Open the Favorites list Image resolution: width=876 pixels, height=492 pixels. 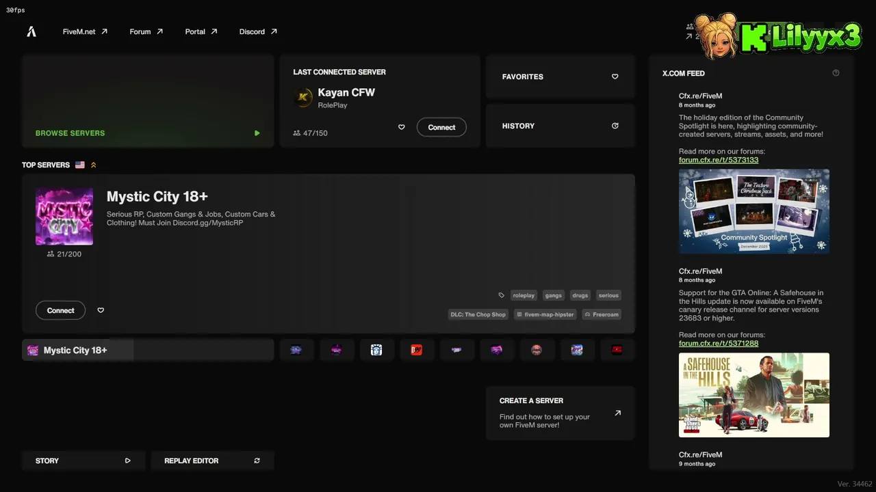561,77
